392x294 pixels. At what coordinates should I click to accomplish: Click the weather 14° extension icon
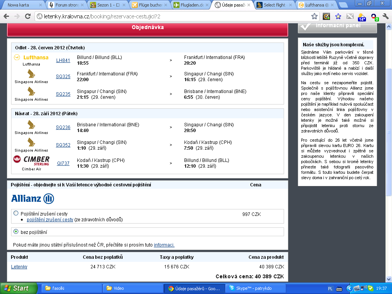362,17
